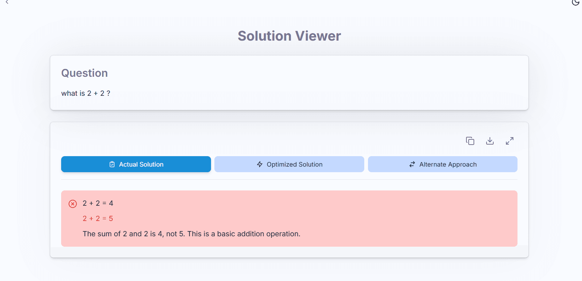The image size is (582, 281).
Task: Click the Question heading
Action: [85, 73]
